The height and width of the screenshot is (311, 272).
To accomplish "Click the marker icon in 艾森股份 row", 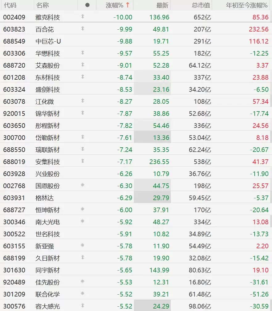I will click(83, 65).
